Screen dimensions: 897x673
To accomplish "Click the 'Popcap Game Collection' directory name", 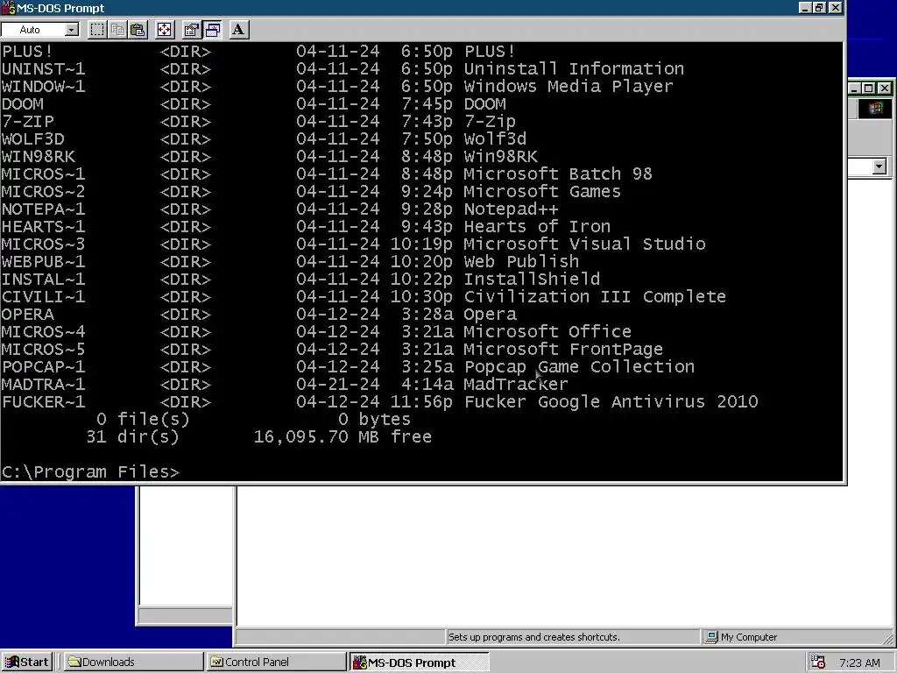I will pos(580,367).
